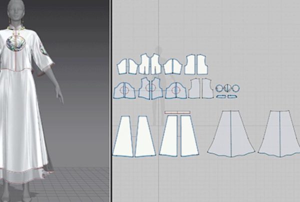Select the leftmost sleeve pattern in the top row
This screenshot has height=202, width=300.
123,66
